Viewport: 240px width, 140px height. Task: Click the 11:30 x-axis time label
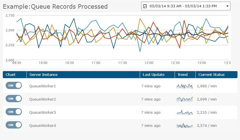(122, 63)
